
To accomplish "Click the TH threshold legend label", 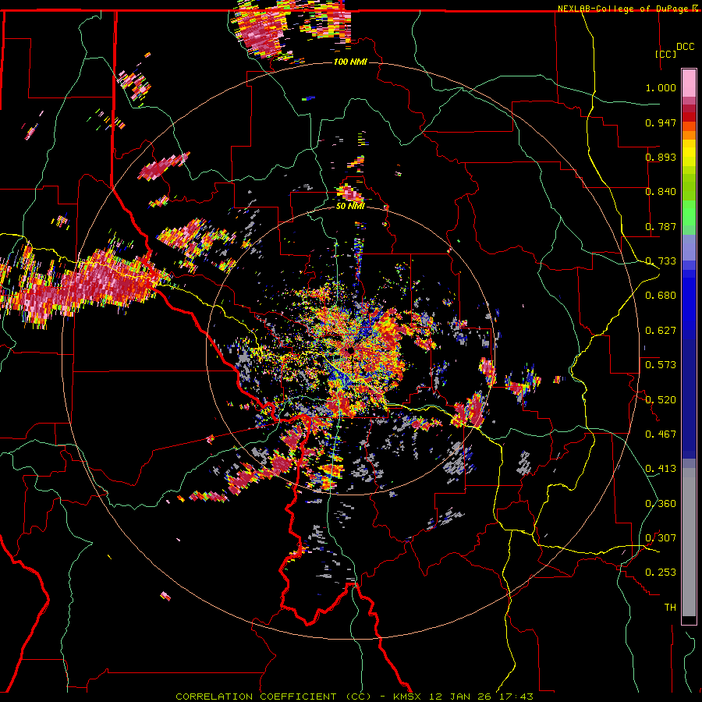I will click(670, 608).
